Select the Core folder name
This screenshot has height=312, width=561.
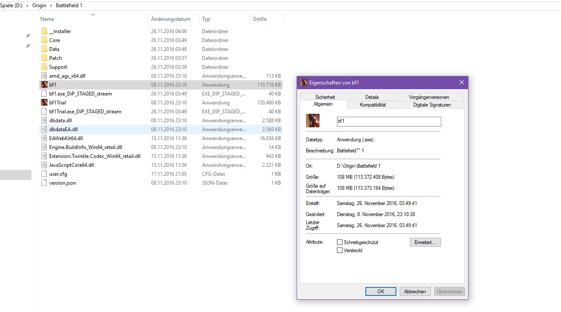(x=55, y=40)
